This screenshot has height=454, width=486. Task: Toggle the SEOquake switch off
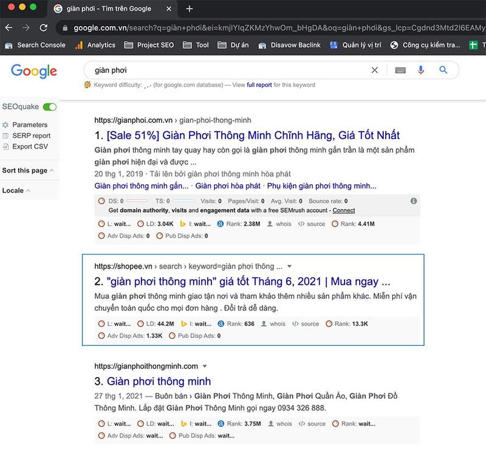50,107
